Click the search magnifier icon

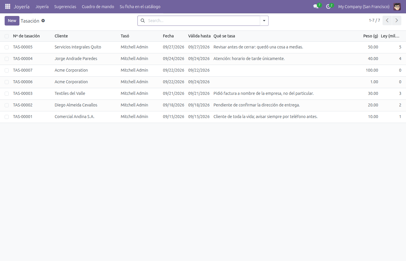[143, 21]
